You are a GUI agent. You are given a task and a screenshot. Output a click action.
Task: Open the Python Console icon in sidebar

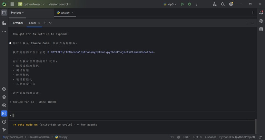4,89
